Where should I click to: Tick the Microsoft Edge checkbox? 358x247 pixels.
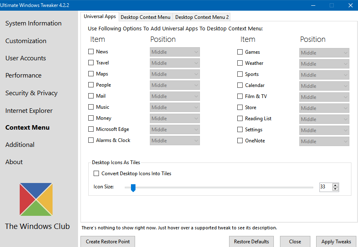(91, 129)
